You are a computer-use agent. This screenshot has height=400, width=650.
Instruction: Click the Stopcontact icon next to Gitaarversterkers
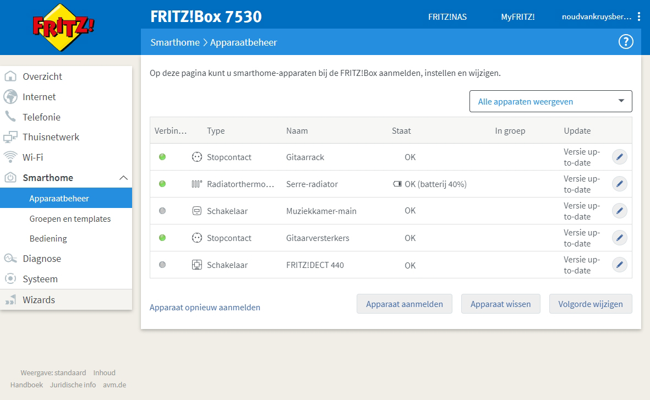coord(196,238)
